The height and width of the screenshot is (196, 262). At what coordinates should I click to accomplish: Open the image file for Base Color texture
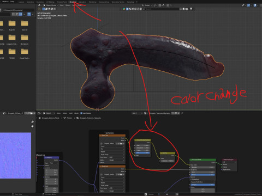click(x=121, y=144)
